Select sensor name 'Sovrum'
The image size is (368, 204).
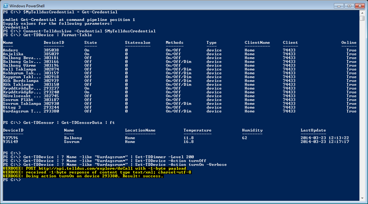coord(72,142)
